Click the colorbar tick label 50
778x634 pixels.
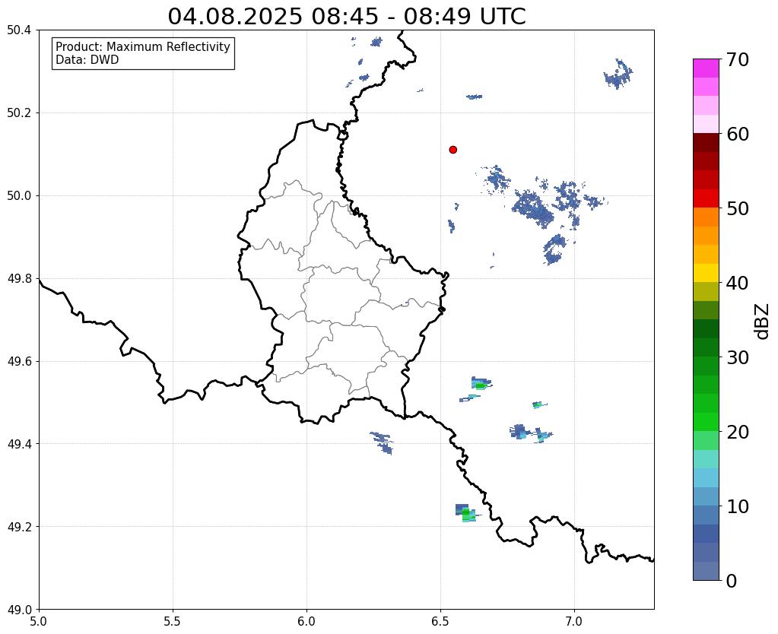coord(738,208)
